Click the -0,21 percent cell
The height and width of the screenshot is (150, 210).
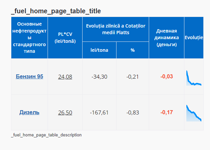[132, 77]
